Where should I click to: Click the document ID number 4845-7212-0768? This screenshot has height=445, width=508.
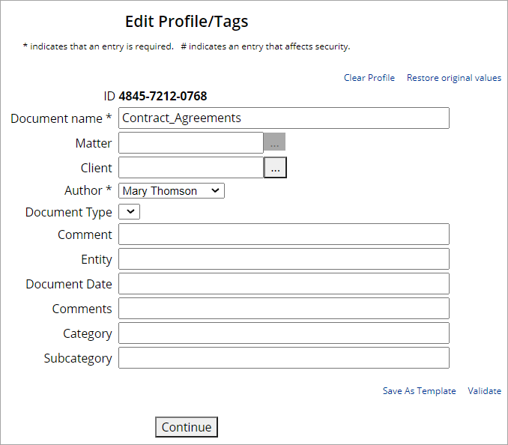163,97
